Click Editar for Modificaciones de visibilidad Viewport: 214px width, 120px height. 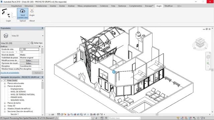(x=29, y=61)
